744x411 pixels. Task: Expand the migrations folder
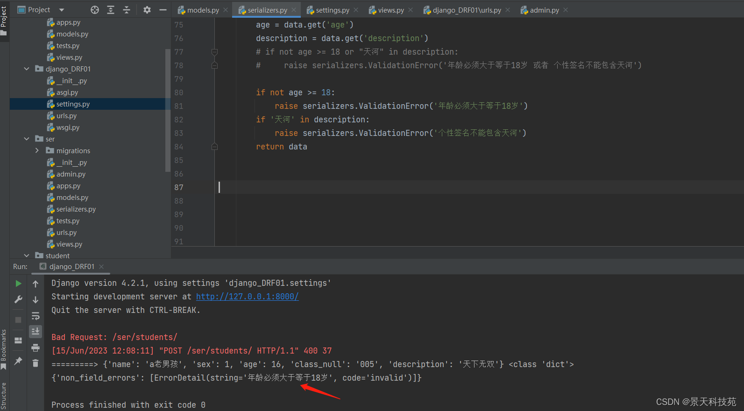(x=37, y=151)
